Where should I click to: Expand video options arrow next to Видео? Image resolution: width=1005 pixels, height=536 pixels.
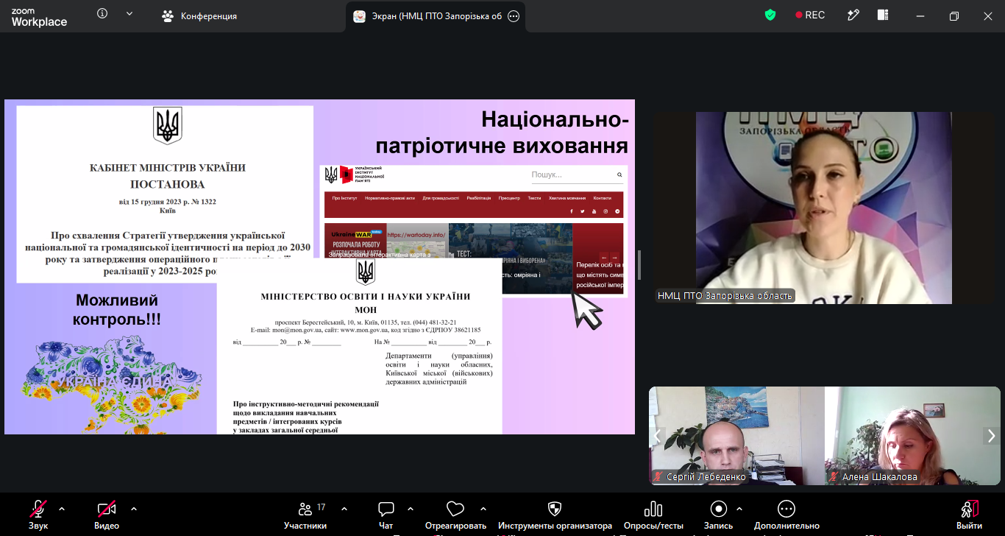coord(134,509)
